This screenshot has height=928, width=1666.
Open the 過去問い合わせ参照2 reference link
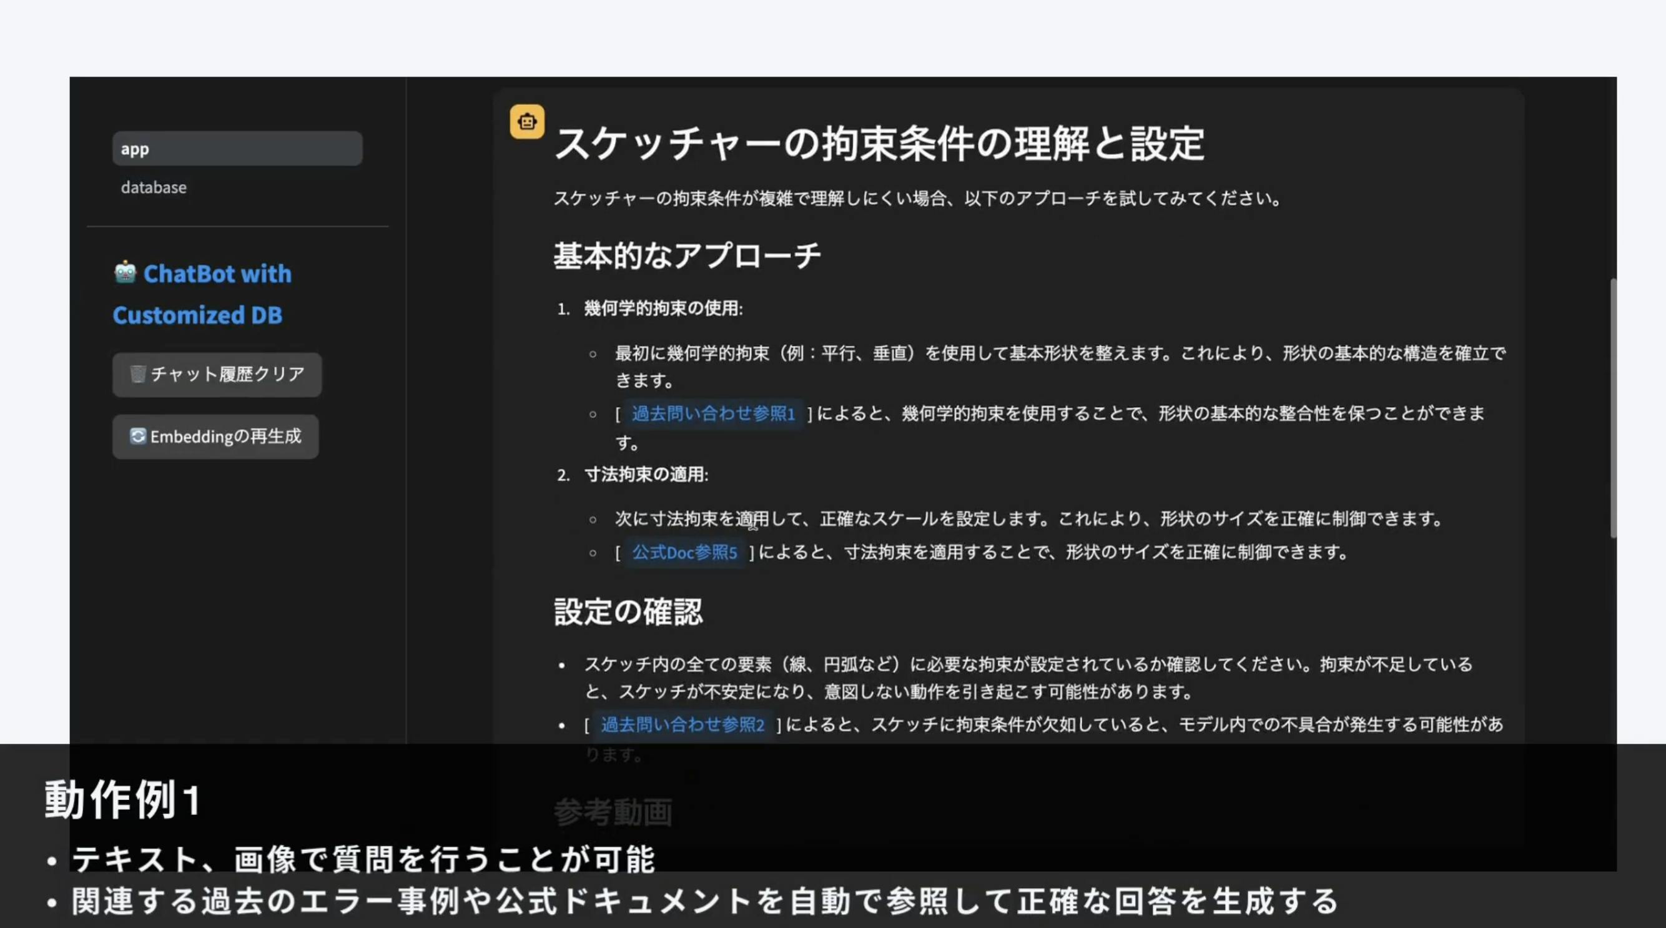point(683,725)
